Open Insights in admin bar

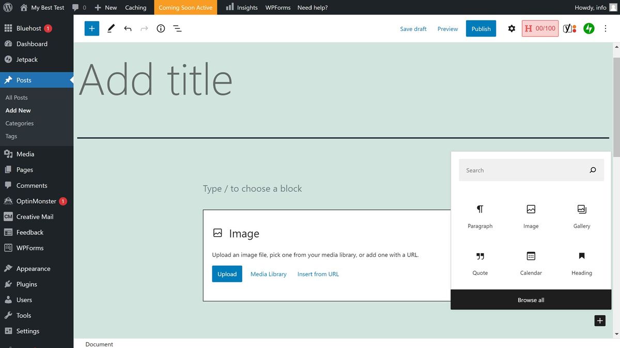(x=242, y=7)
